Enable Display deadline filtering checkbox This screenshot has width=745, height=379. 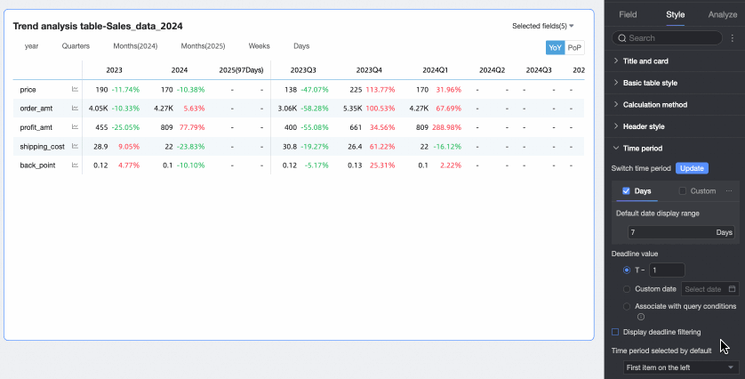(616, 332)
